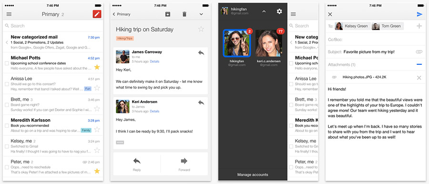
Task: Open account settings gear icon
Action: click(279, 11)
